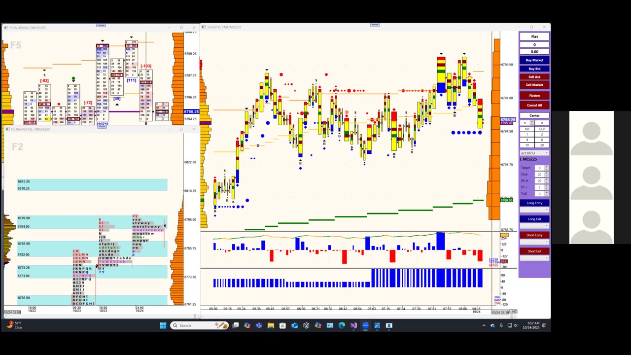Open dropdown below Short Exit
The height and width of the screenshot is (355, 631).
[x=534, y=258]
